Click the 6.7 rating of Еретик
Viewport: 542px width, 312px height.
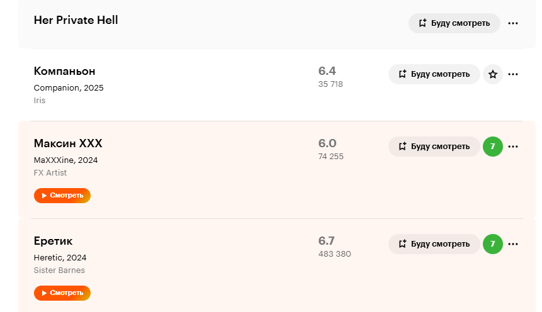pos(326,241)
